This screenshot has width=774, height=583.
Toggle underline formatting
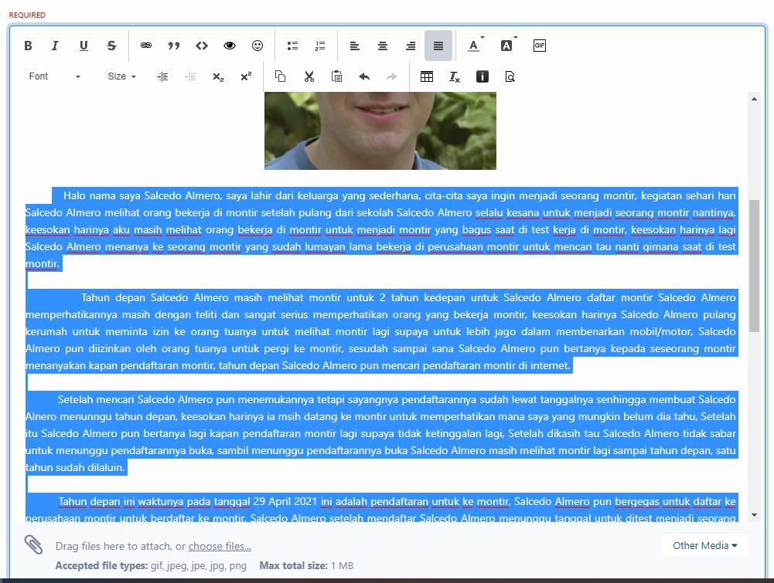(84, 46)
